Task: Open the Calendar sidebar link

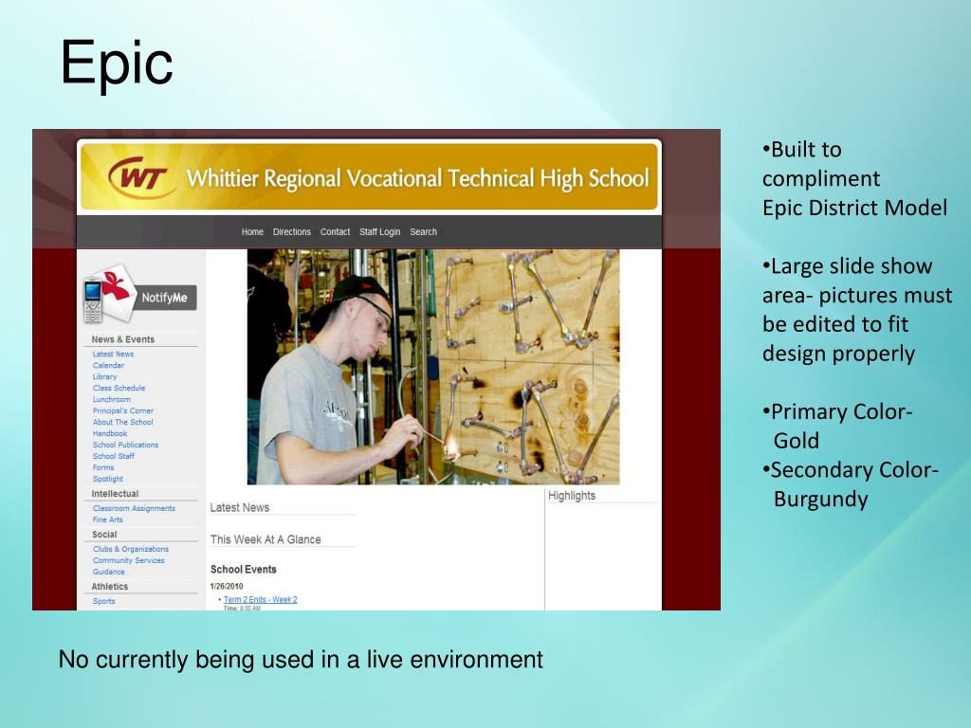Action: pos(108,365)
